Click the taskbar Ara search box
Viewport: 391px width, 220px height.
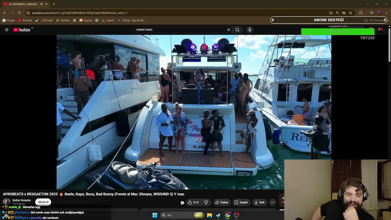tap(183, 215)
